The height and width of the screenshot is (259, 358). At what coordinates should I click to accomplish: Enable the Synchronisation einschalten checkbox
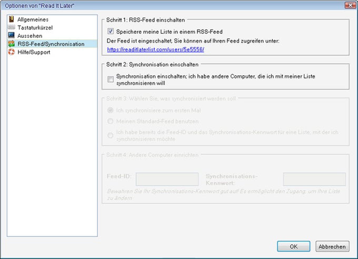tap(111, 79)
